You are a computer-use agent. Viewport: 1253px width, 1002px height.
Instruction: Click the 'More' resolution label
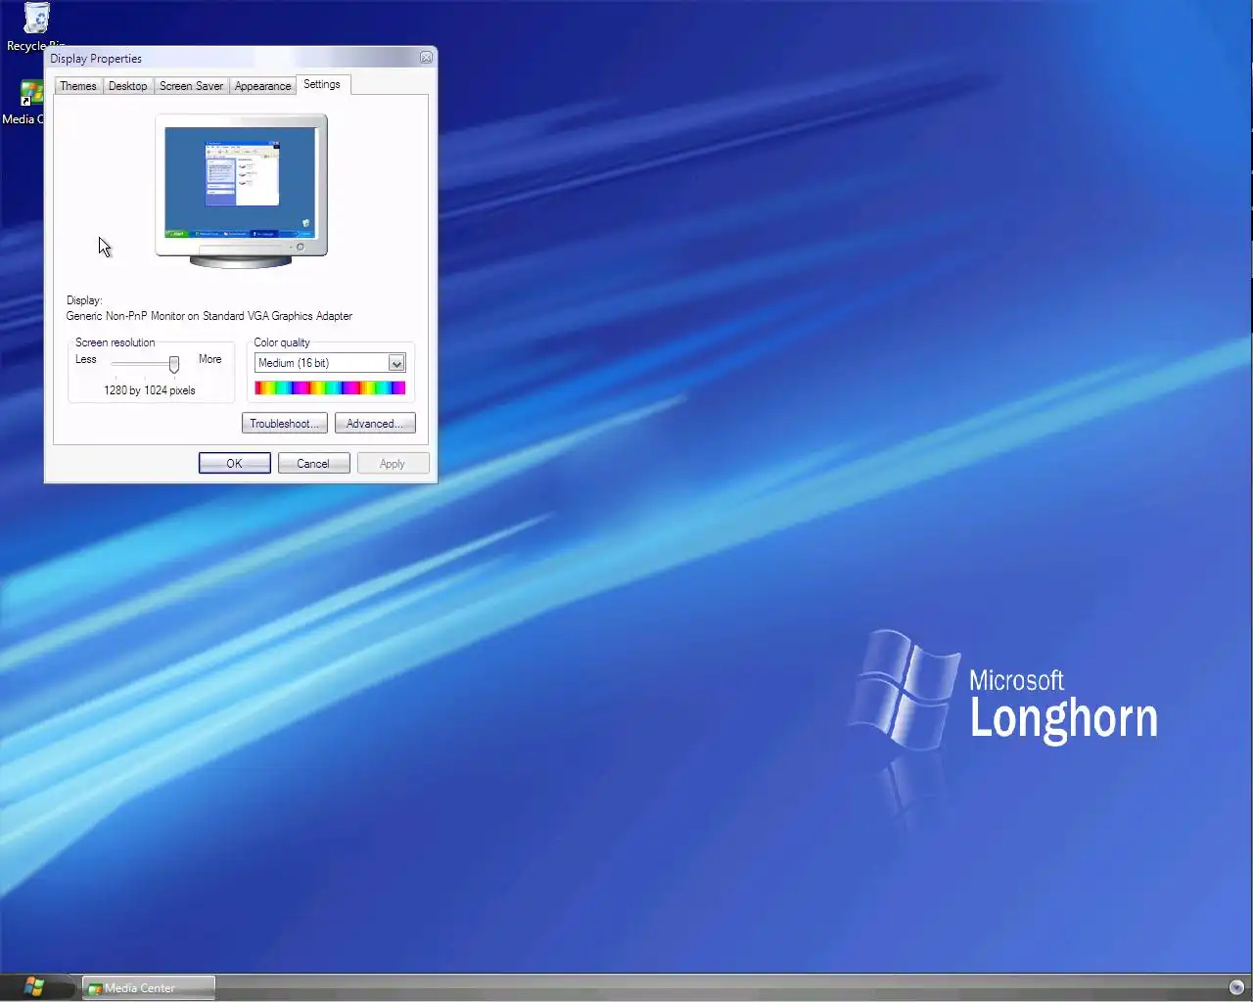209,359
